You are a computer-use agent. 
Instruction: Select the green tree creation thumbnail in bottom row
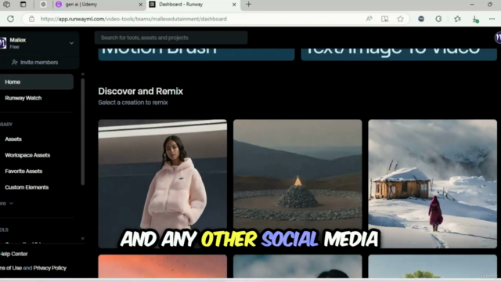pyautogui.click(x=433, y=266)
